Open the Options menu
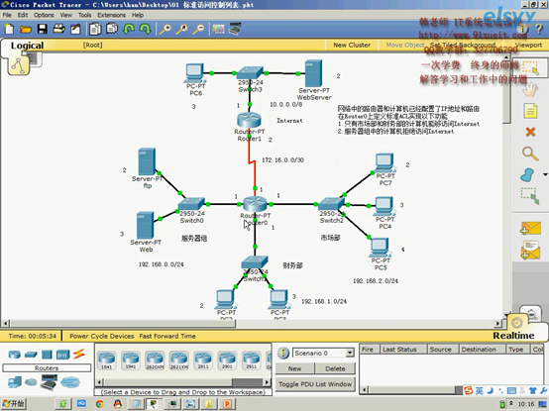The width and height of the screenshot is (549, 411). [x=44, y=15]
